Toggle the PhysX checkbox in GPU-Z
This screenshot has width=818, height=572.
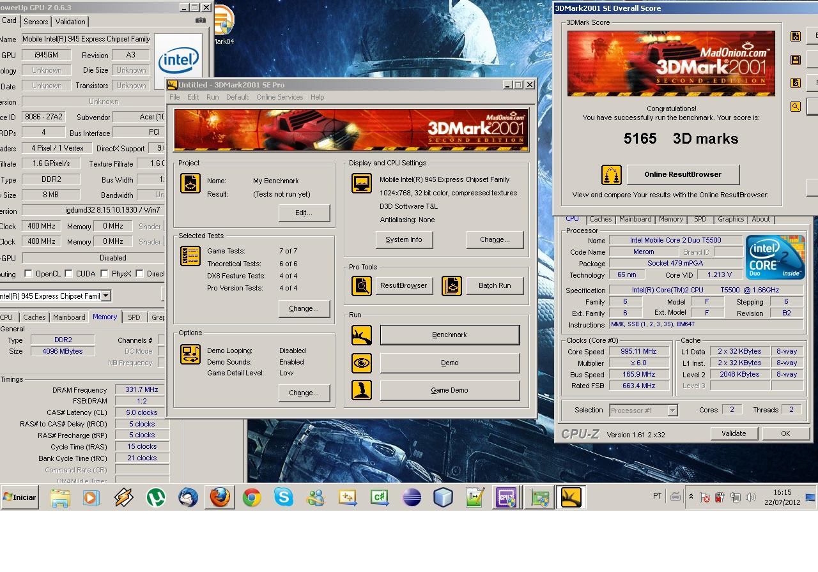tap(104, 274)
